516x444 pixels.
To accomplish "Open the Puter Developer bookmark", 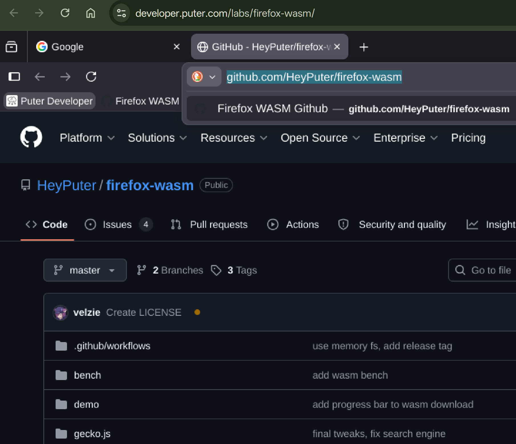I will 50,101.
